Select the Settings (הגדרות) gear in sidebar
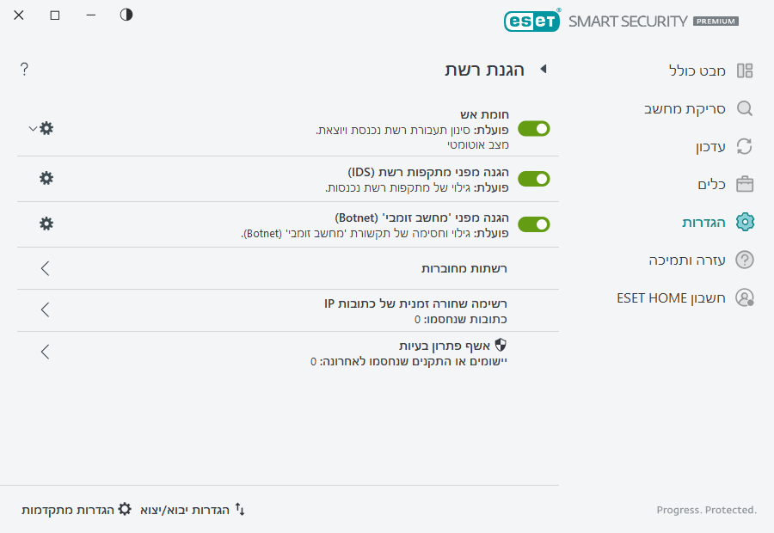774x533 pixels. 745,222
